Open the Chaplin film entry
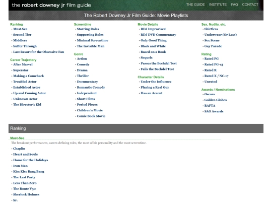This screenshot has height=204, width=272. (19, 149)
